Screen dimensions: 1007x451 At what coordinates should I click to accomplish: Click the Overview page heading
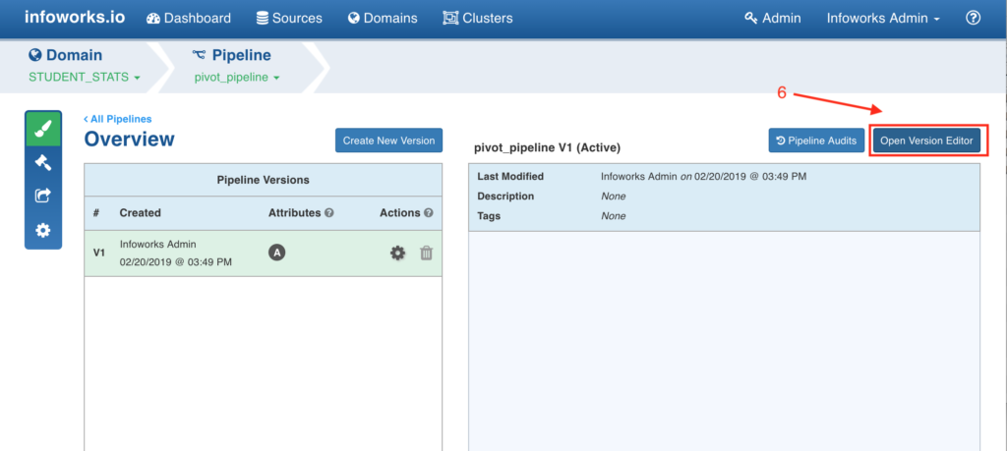129,140
